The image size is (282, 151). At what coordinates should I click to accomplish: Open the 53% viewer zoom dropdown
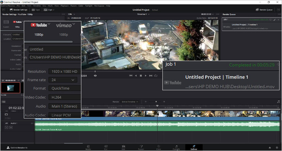[71, 14]
